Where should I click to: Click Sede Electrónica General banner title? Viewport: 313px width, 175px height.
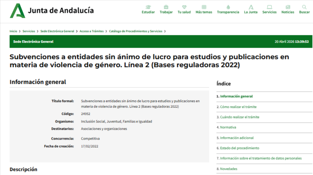[33, 42]
